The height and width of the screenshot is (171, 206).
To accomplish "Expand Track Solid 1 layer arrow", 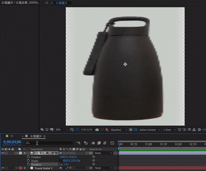I will pyautogui.click(x=17, y=168).
